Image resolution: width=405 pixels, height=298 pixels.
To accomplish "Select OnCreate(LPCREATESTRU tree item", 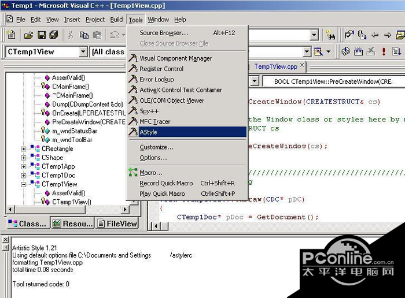I will coord(89,113).
